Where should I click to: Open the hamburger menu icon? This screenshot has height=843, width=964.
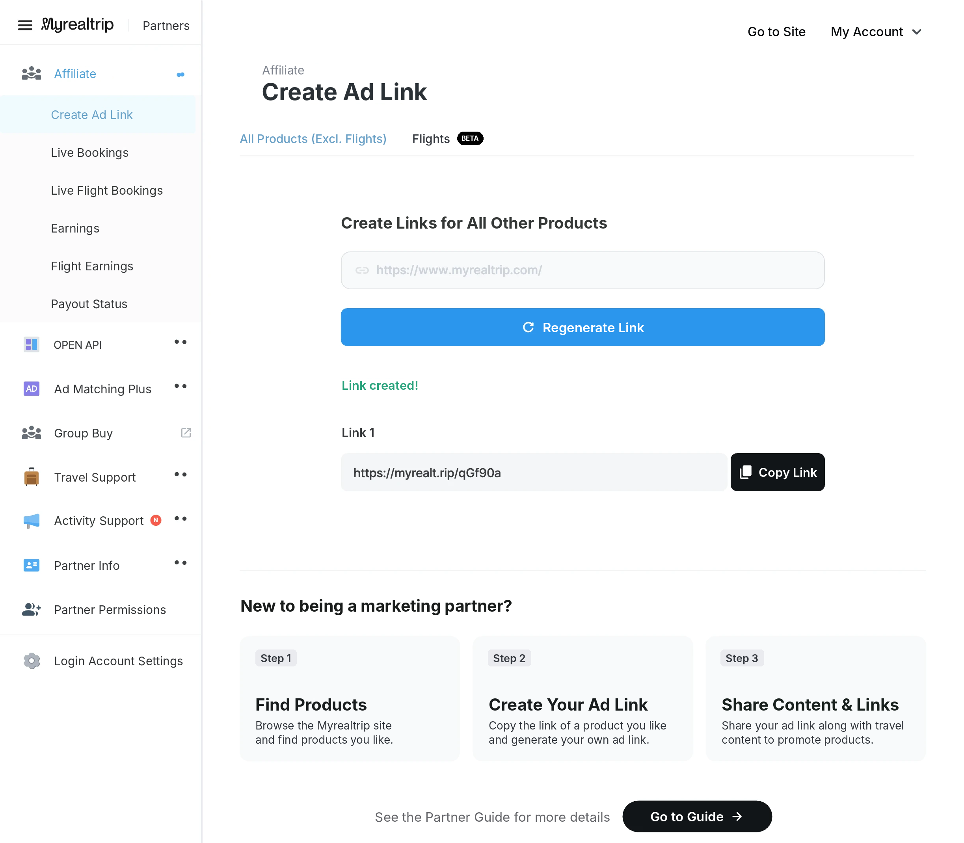25,25
